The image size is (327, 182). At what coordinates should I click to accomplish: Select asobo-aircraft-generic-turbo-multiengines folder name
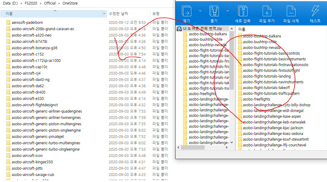[46, 143]
